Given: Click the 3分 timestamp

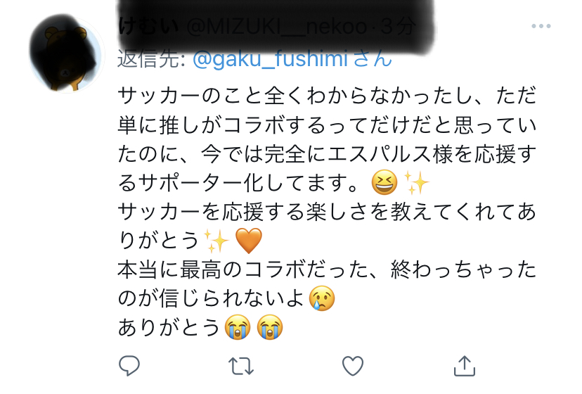Looking at the screenshot, I should pyautogui.click(x=398, y=28).
